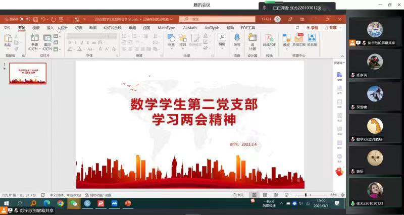This screenshot has width=404, height=215.
Task: Click the 转成PDF convert icon
Action: click(269, 40)
